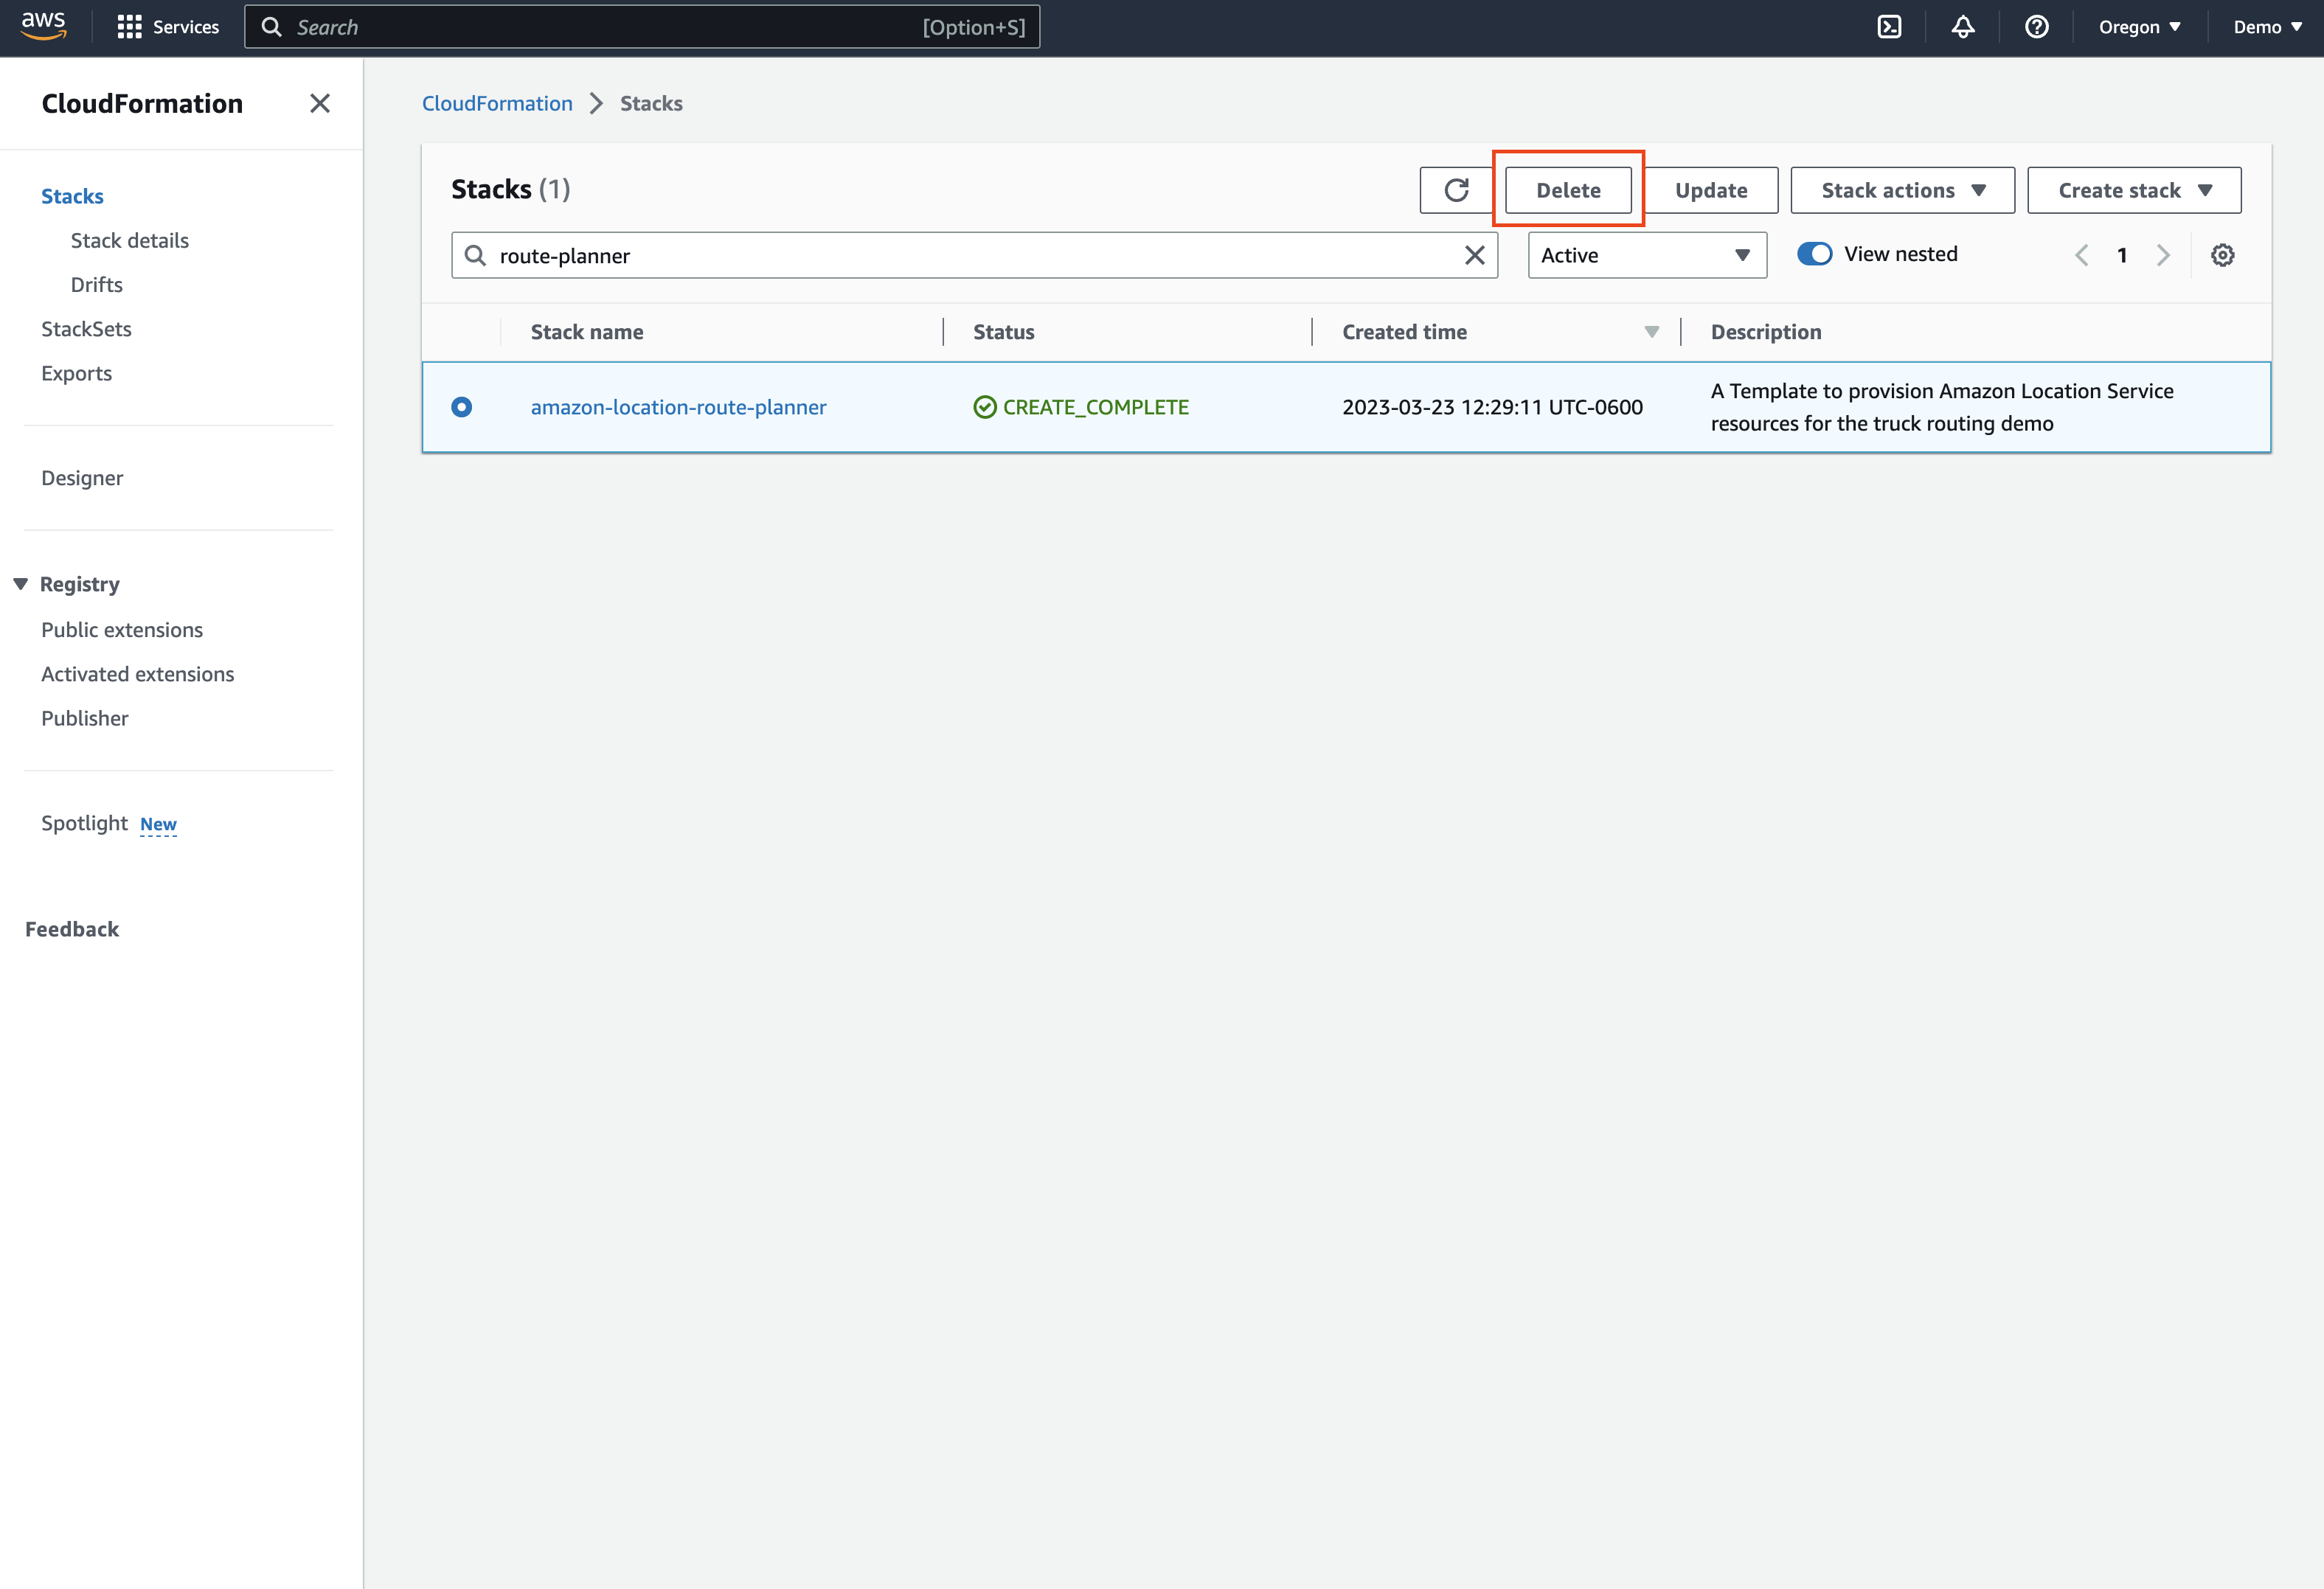
Task: Close the CloudFormation side panel
Action: click(319, 103)
